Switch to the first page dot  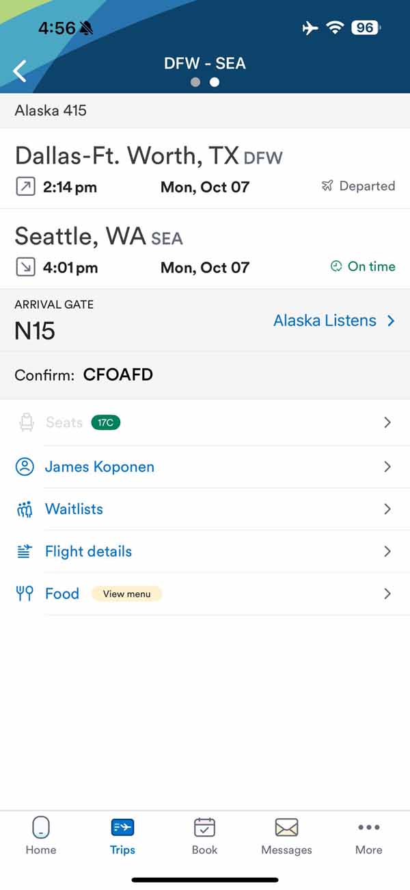coord(195,82)
